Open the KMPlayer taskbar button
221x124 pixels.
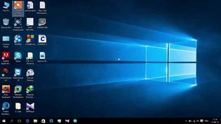point(67,121)
